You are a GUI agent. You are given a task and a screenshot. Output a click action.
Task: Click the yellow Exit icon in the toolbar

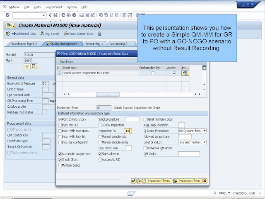[69, 15]
